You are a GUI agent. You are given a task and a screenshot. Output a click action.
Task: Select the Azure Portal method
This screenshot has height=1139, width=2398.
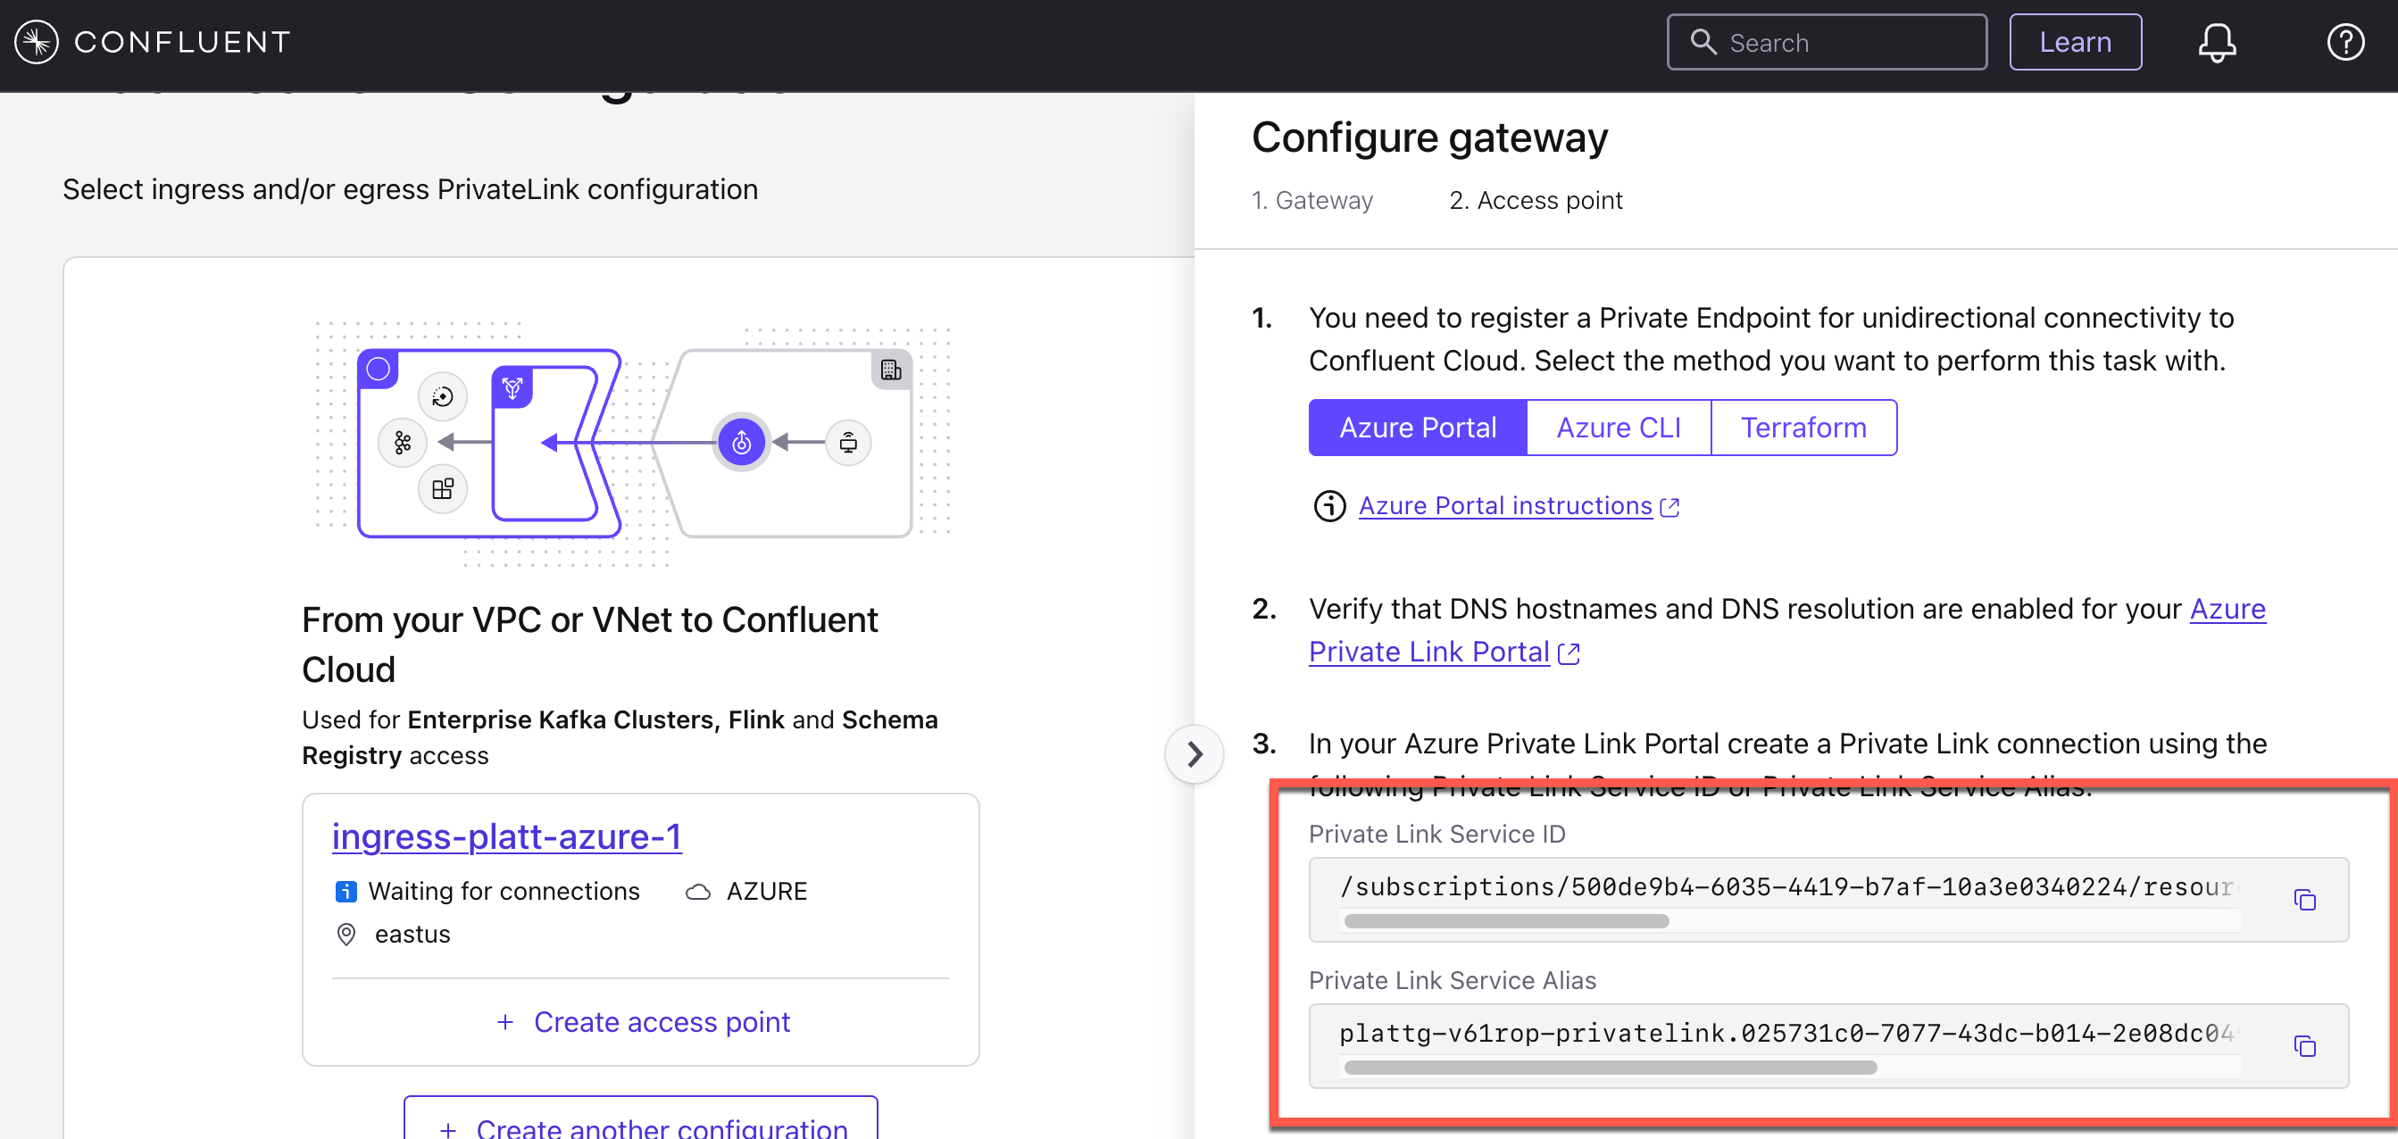pos(1418,427)
